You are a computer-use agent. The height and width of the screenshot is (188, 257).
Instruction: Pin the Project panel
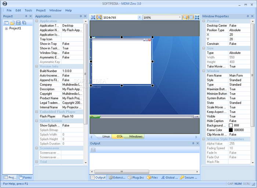coord(26,16)
